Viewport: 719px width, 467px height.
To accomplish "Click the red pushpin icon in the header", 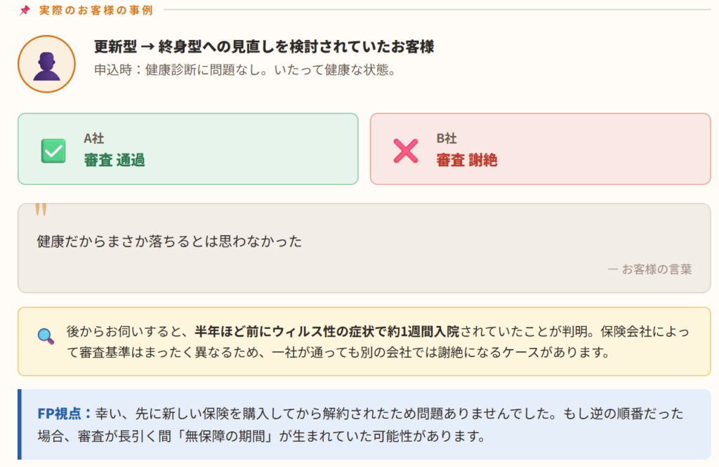I will (x=25, y=11).
